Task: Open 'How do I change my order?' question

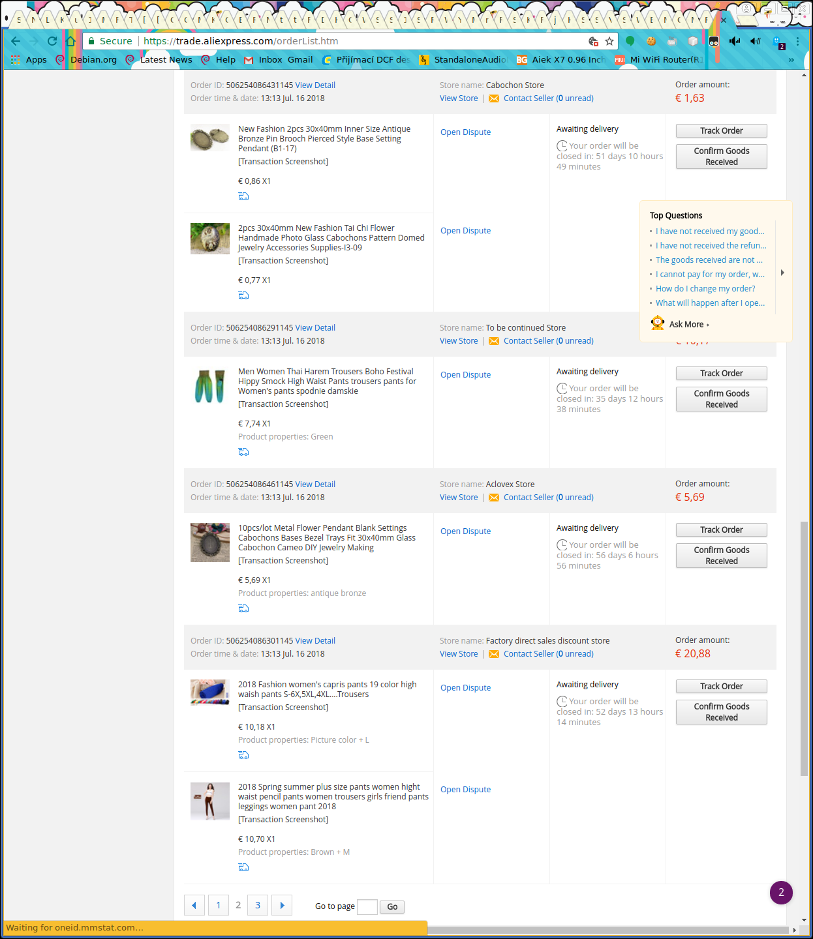Action: click(x=705, y=289)
